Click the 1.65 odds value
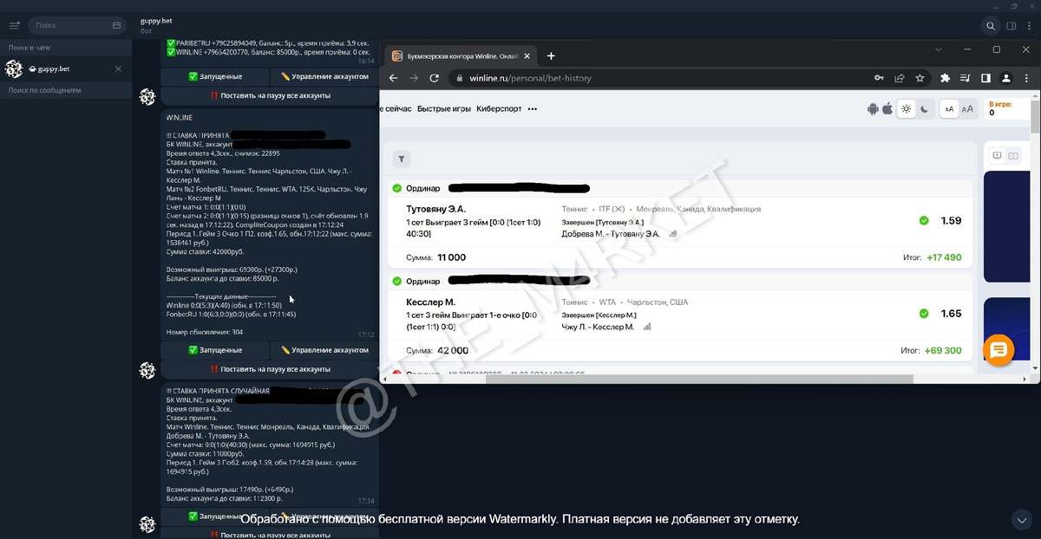 point(951,314)
